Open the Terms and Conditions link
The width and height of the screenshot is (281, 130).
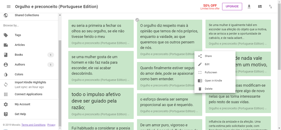(33, 125)
